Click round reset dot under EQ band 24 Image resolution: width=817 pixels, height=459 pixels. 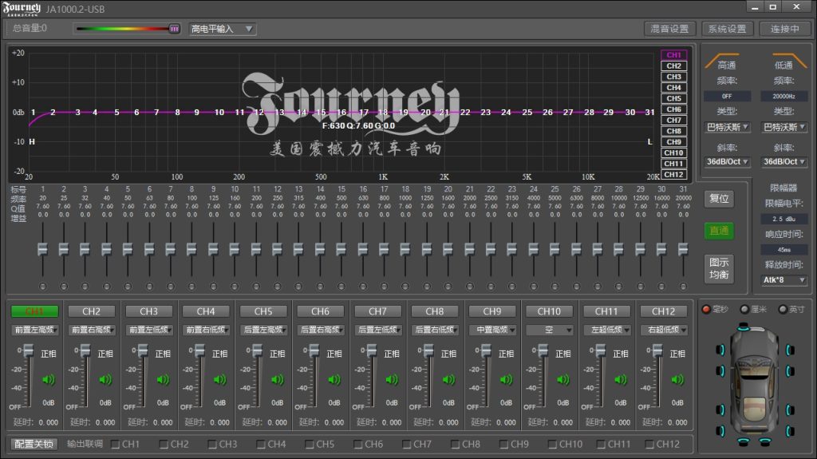coord(534,287)
